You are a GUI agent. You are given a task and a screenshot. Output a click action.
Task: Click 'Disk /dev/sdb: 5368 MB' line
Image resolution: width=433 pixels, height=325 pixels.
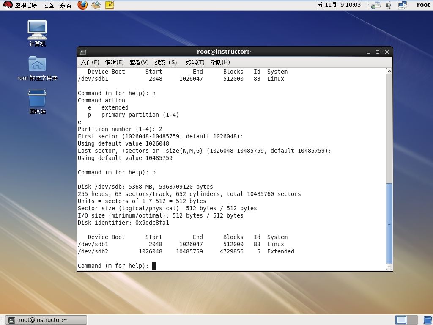point(145,187)
